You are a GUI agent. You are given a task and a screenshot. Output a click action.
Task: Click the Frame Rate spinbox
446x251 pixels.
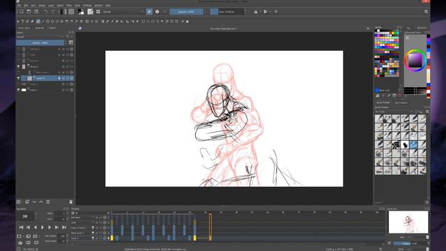(x=62, y=241)
